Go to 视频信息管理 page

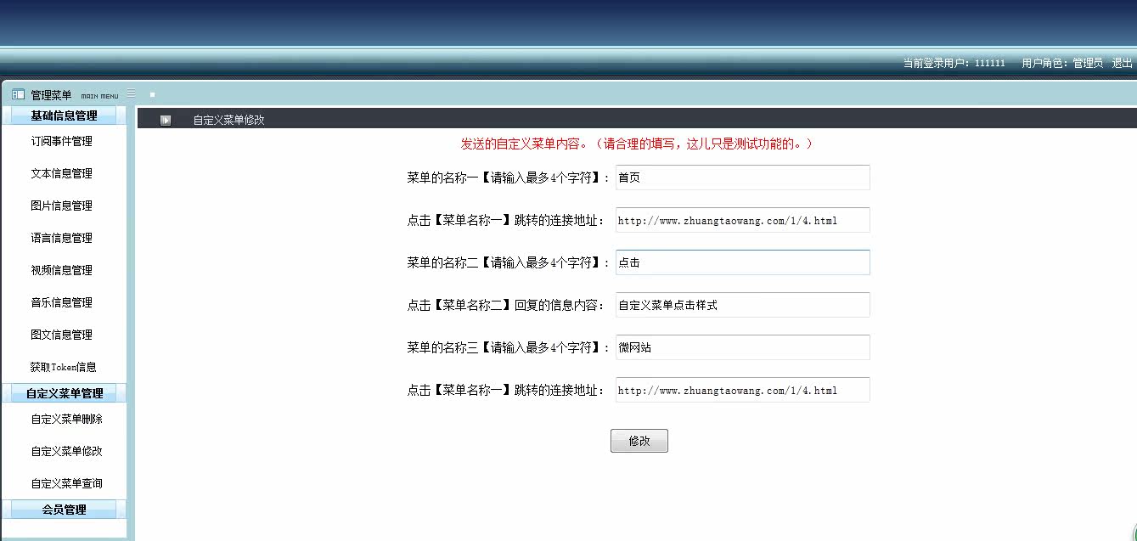pyautogui.click(x=61, y=270)
